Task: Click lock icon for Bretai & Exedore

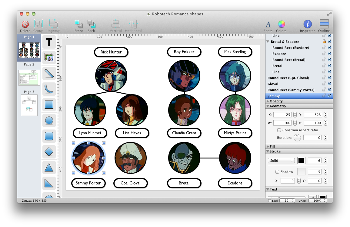Action: (324, 41)
